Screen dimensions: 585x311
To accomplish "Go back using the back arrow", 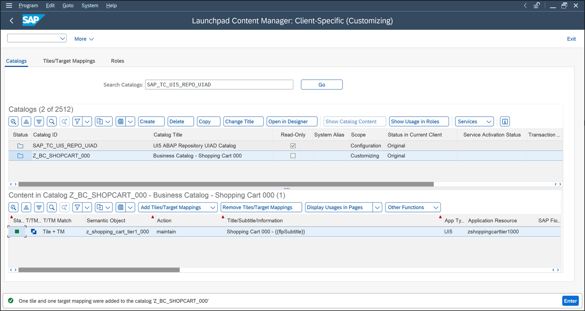I will [11, 21].
